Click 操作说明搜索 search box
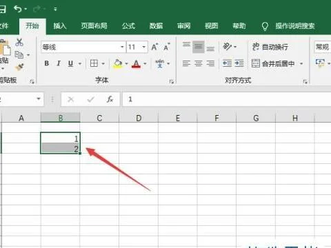Viewport: 331px width, 248px height. tap(295, 26)
